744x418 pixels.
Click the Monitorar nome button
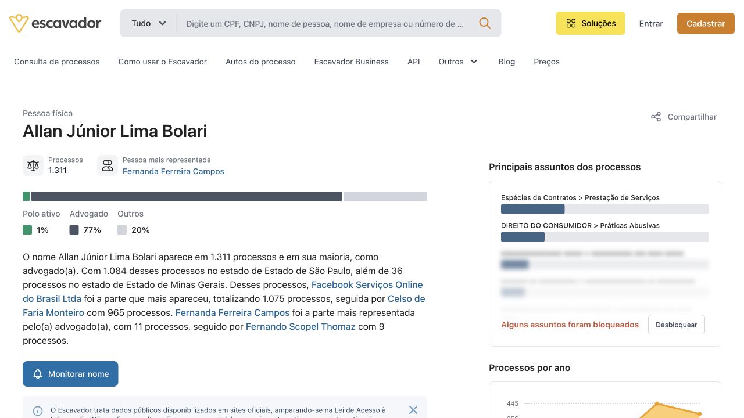click(70, 374)
